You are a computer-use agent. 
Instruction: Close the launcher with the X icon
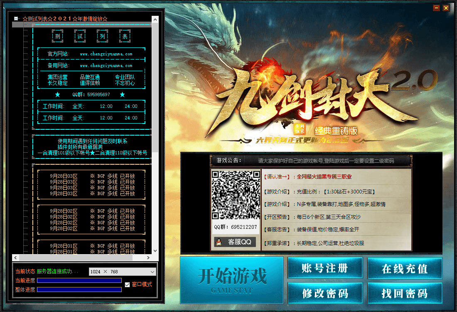tap(446, 8)
